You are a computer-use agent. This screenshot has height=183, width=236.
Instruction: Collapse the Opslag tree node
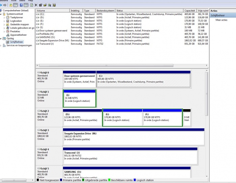[1, 38]
